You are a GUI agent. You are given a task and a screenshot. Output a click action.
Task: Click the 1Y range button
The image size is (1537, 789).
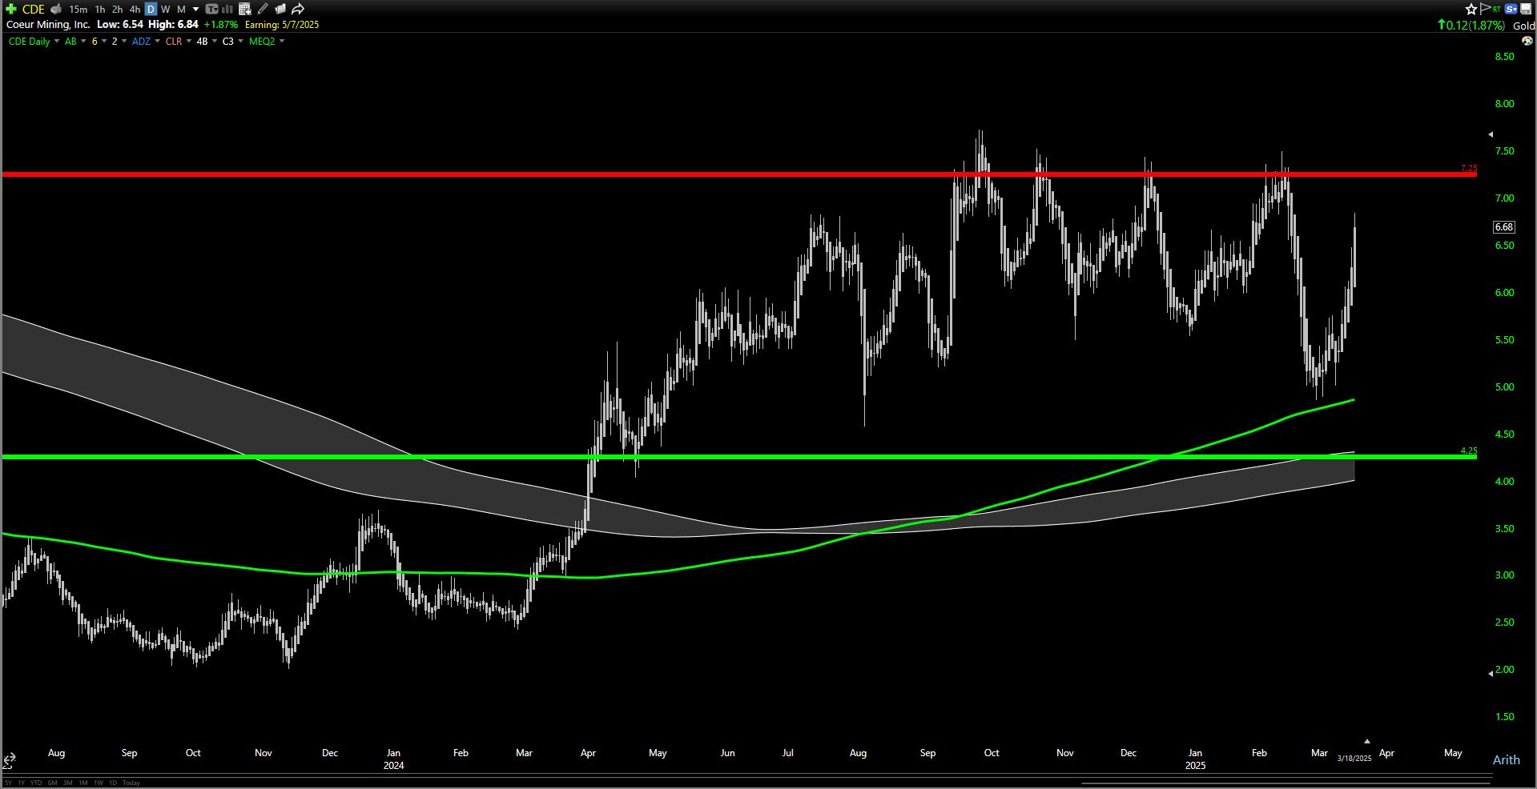click(21, 783)
